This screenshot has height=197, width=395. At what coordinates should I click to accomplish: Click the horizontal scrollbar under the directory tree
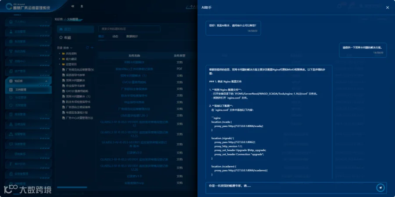(x=72, y=187)
